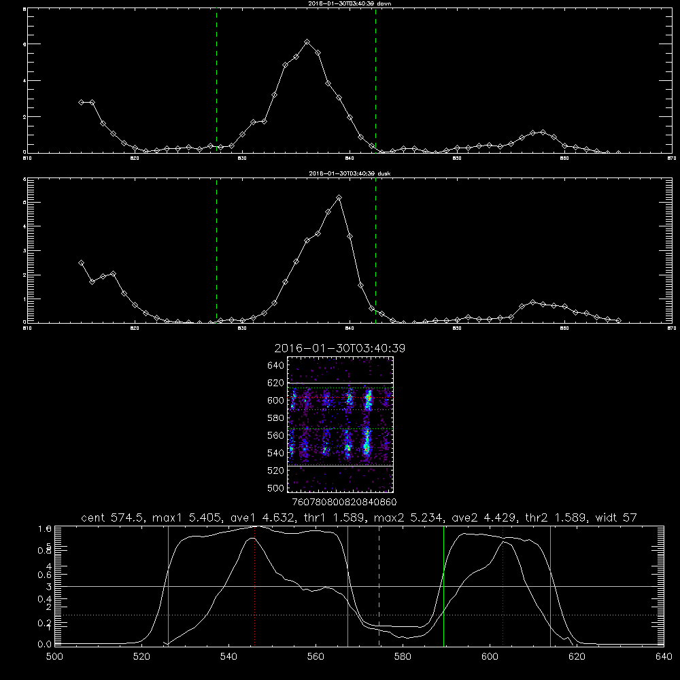Click the solid green line near 567 in bottom plot
The width and height of the screenshot is (680, 680).
pyautogui.click(x=347, y=586)
